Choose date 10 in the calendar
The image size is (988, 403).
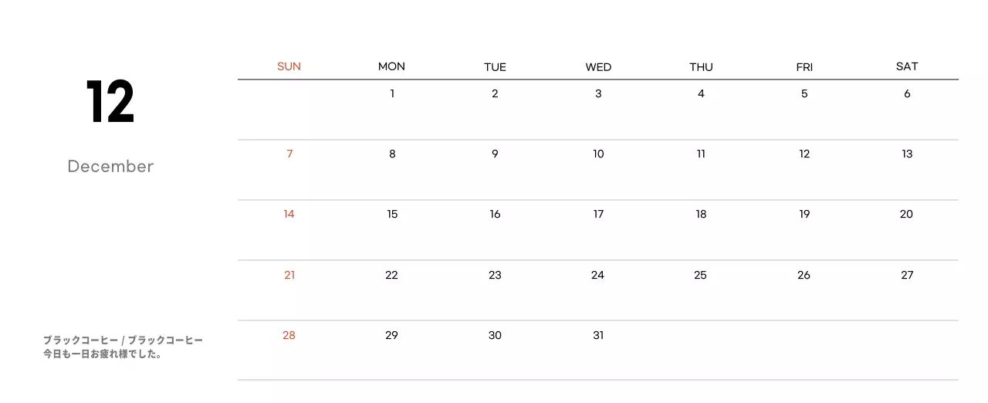pos(598,154)
